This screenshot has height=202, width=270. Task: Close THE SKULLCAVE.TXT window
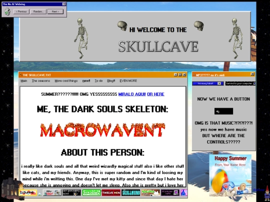[184, 75]
